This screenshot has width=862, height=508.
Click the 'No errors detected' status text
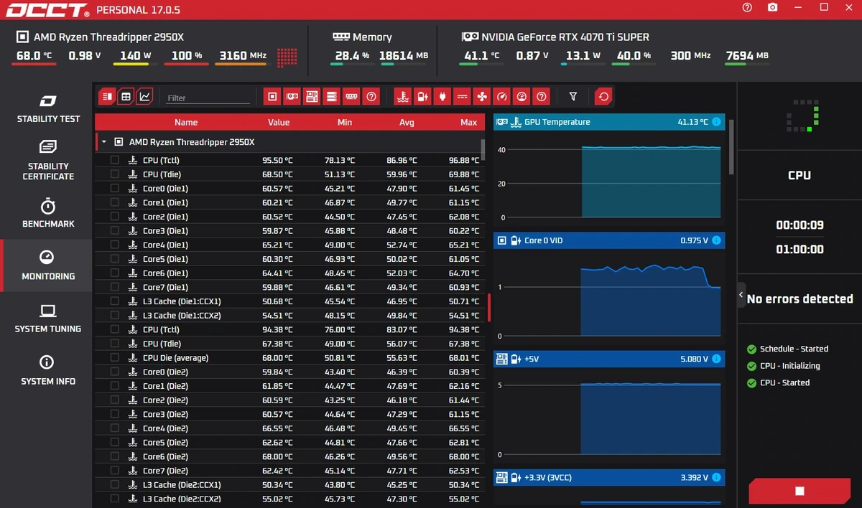coord(800,298)
